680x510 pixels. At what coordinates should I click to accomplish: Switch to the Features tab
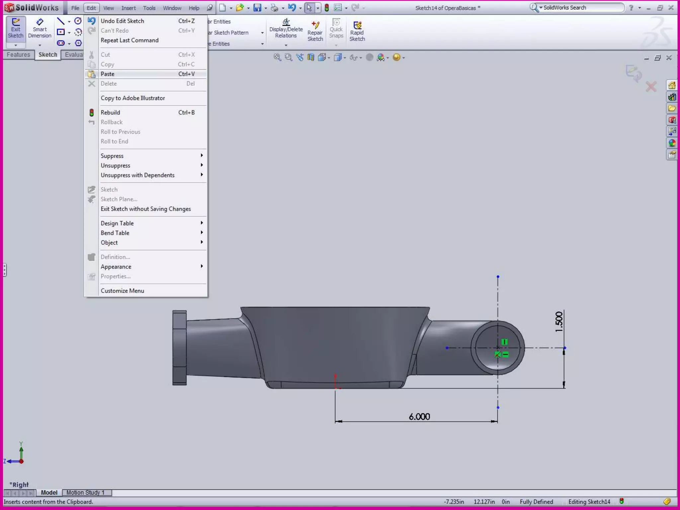(x=18, y=55)
